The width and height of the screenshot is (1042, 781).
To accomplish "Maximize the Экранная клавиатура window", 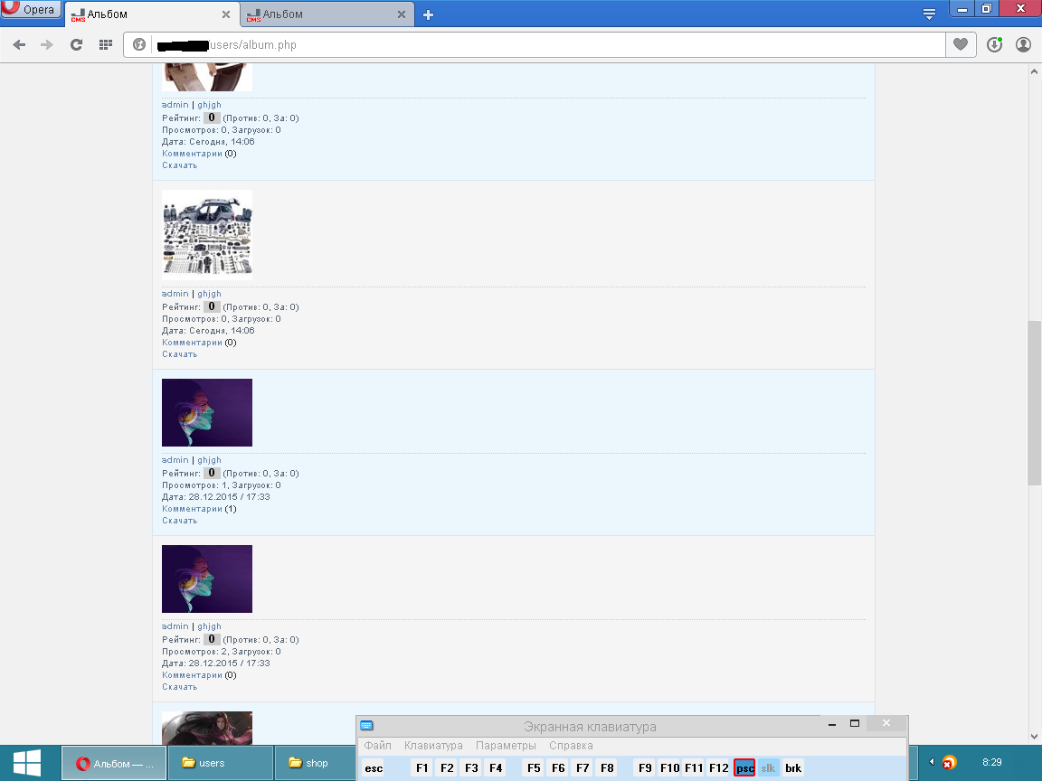I will [x=855, y=724].
